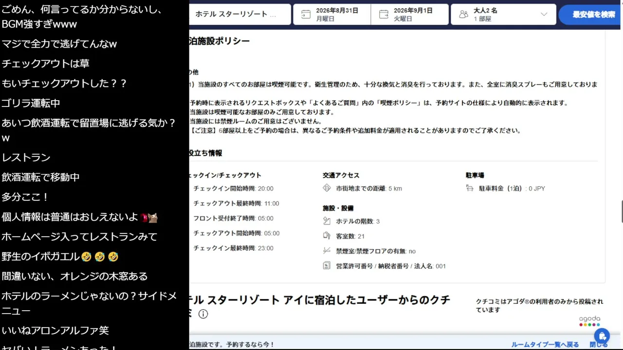Click the 施設・設備 heading

tap(338, 208)
